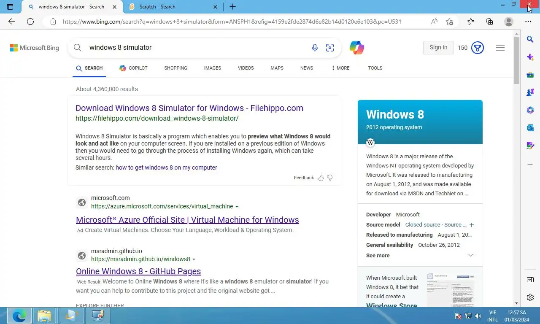Open Microsoft Azure Official Site link
Viewport: 540px width, 324px height.
click(187, 220)
